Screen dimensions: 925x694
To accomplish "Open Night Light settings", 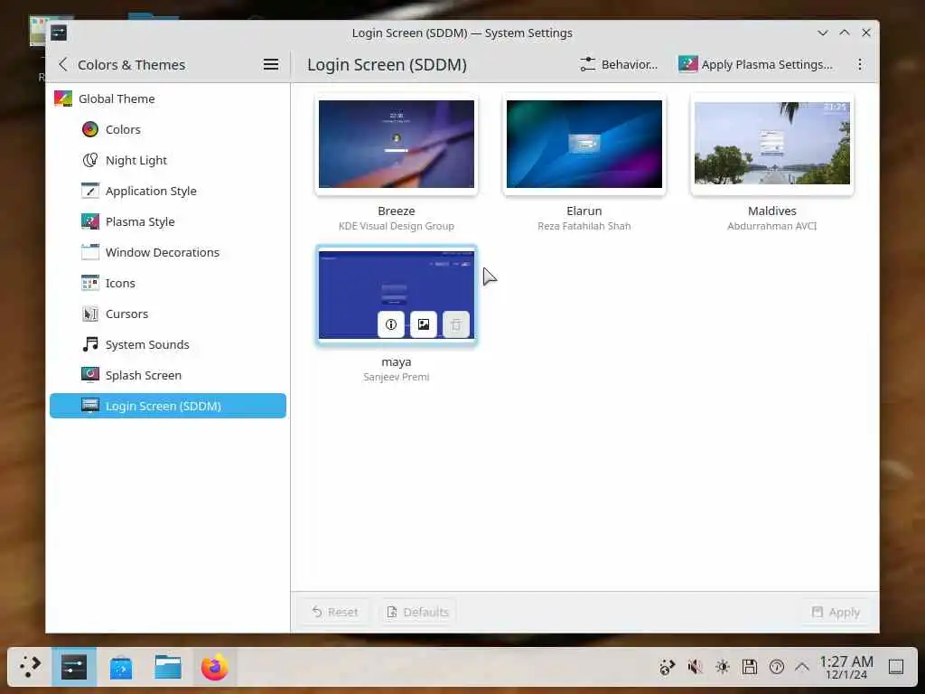I will (167, 160).
